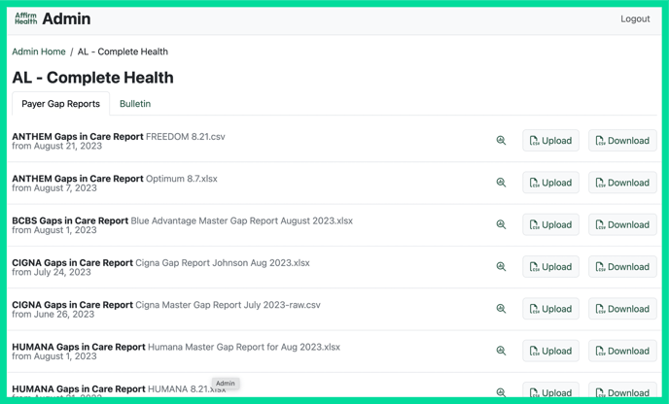This screenshot has height=404, width=669.
Task: Log out using the Logout link
Action: point(635,18)
